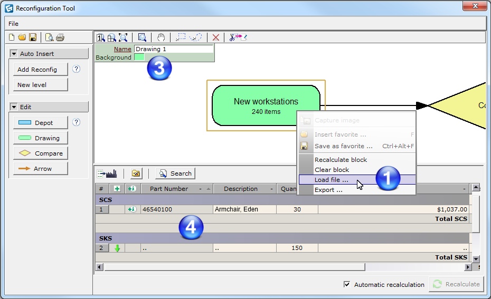Open the File menu

click(x=13, y=24)
